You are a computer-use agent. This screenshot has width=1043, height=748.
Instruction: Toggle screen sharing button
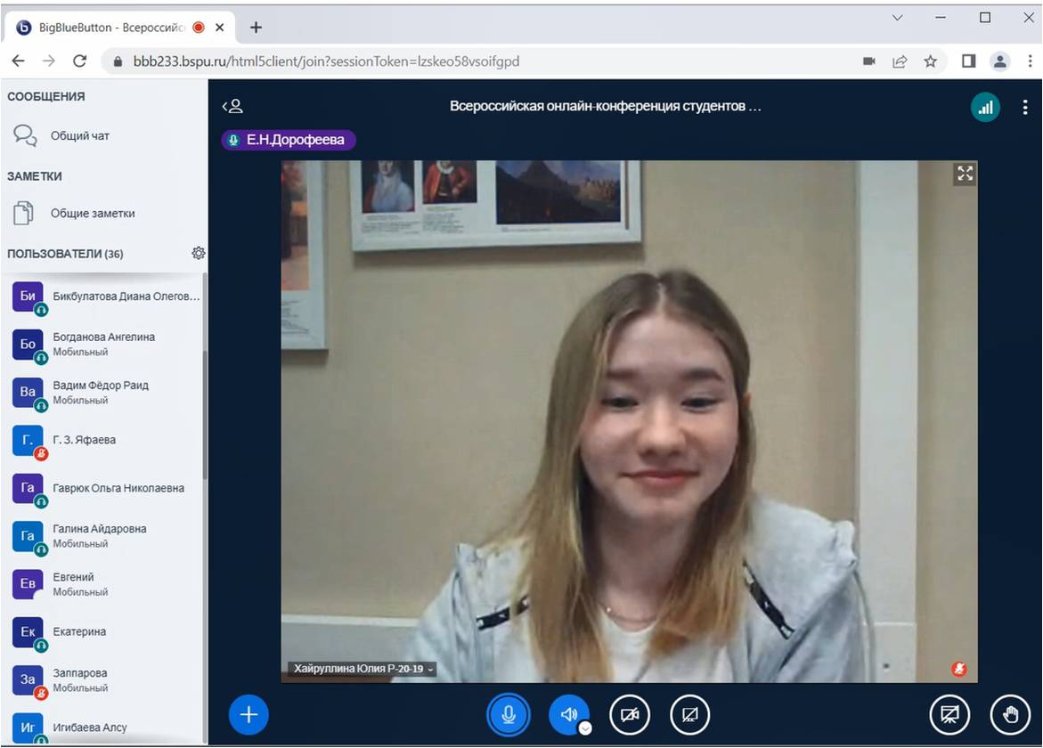coord(689,714)
